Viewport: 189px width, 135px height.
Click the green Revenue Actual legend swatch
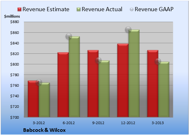(78, 10)
